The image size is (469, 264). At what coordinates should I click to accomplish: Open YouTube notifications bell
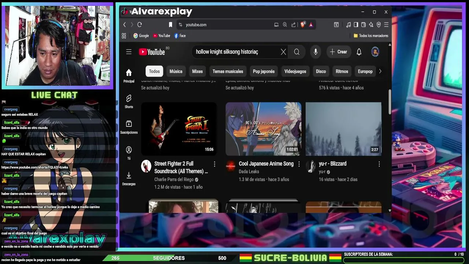359,52
